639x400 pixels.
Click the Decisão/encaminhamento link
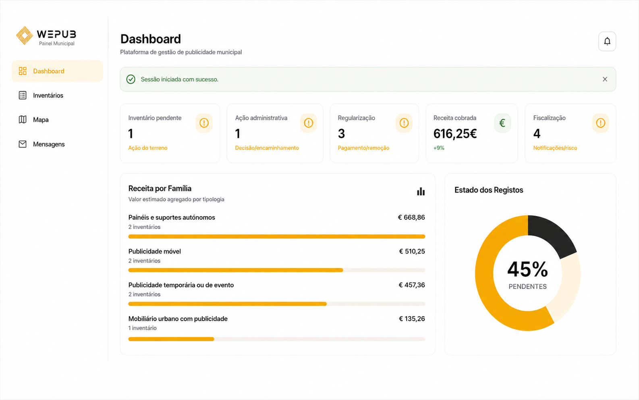point(267,148)
